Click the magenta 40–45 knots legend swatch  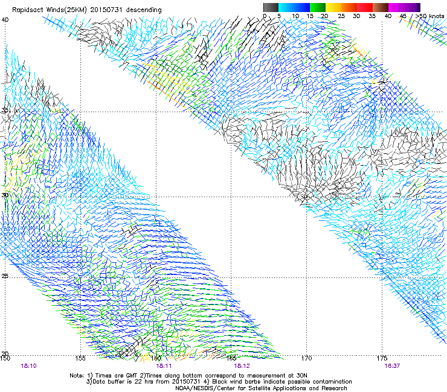point(397,7)
